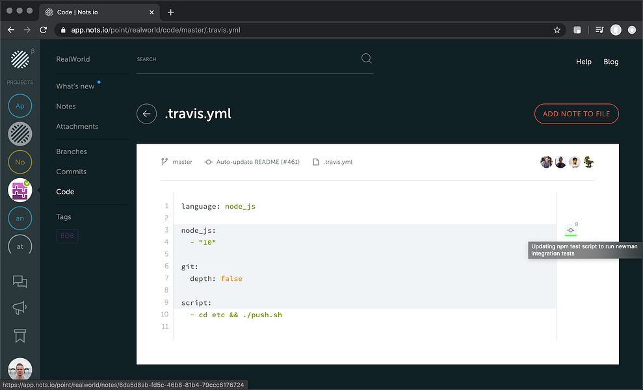Viewport: 643px width, 390px height.
Task: Open the RealWorld project title
Action: 73,59
